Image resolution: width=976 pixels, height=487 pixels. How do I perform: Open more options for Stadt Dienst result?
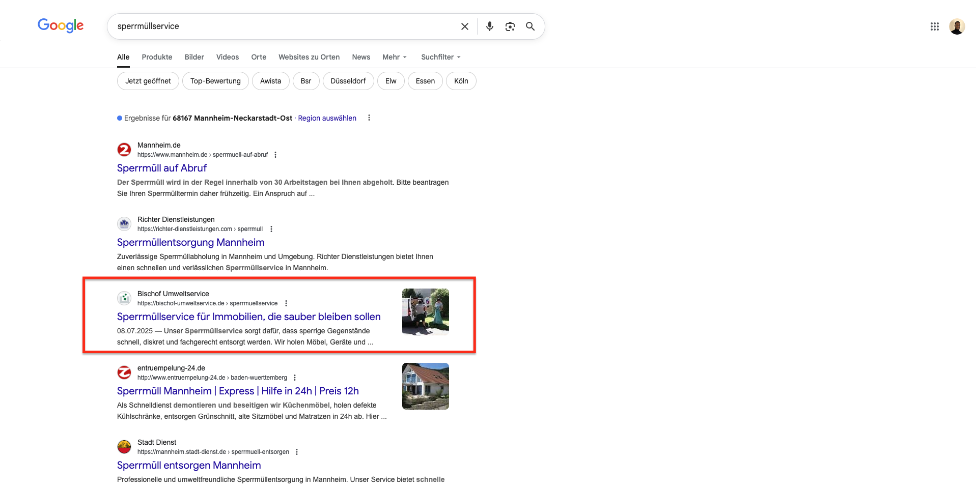pos(297,452)
